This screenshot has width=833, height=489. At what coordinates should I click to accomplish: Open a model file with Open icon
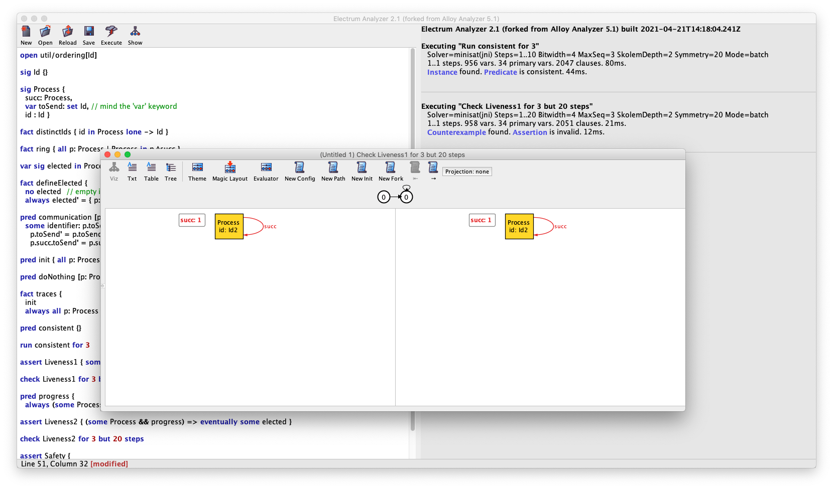click(x=45, y=36)
